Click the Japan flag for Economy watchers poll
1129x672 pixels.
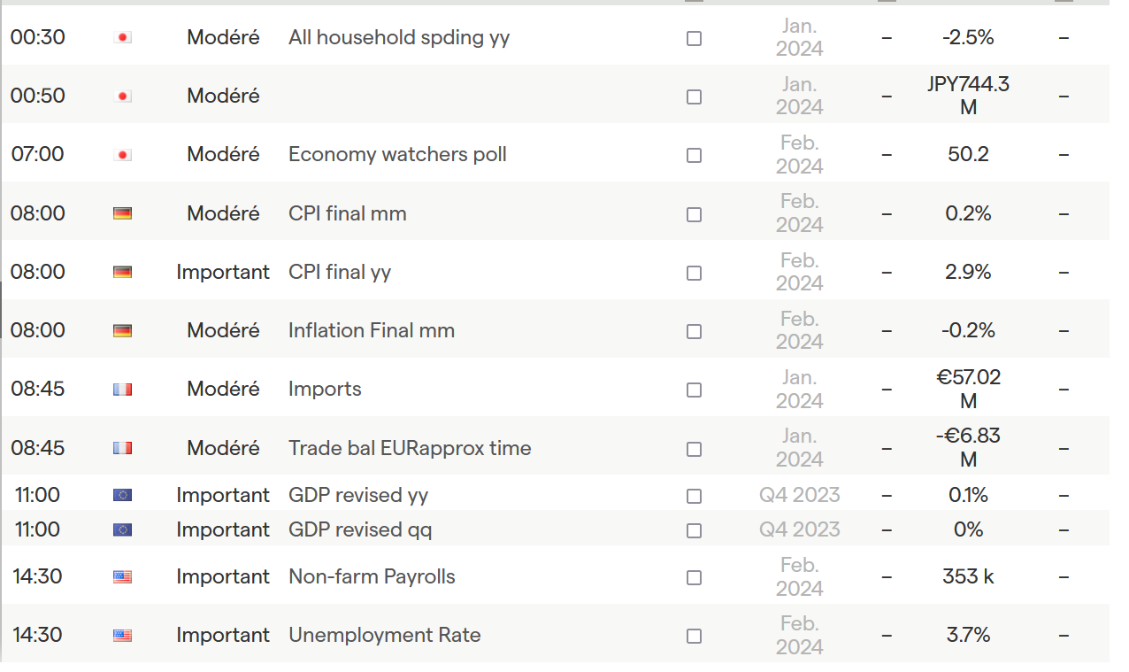pos(123,155)
